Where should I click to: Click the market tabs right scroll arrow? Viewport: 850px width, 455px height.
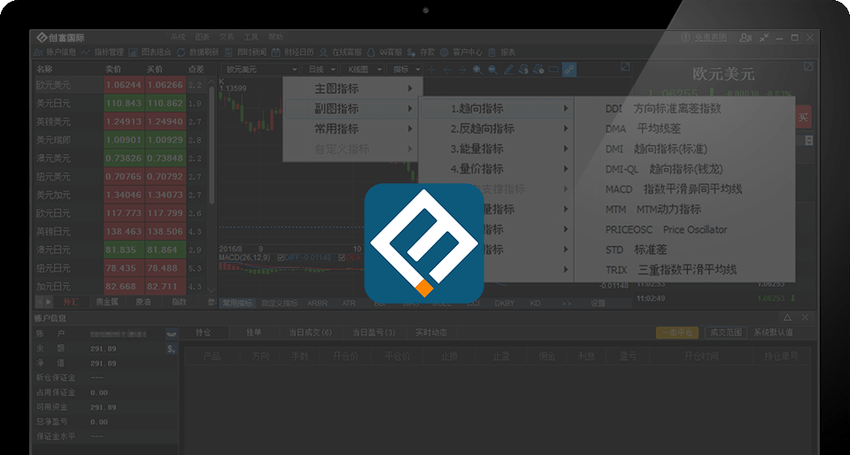click(49, 302)
